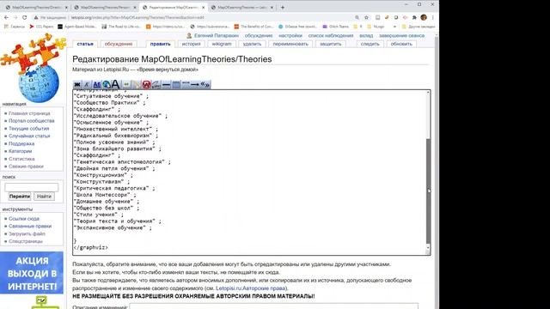Focus the sidebar search input field
This screenshot has width=550, height=309.
(32, 187)
